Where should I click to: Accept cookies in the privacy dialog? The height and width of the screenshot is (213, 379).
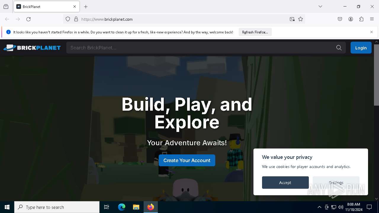pyautogui.click(x=285, y=183)
